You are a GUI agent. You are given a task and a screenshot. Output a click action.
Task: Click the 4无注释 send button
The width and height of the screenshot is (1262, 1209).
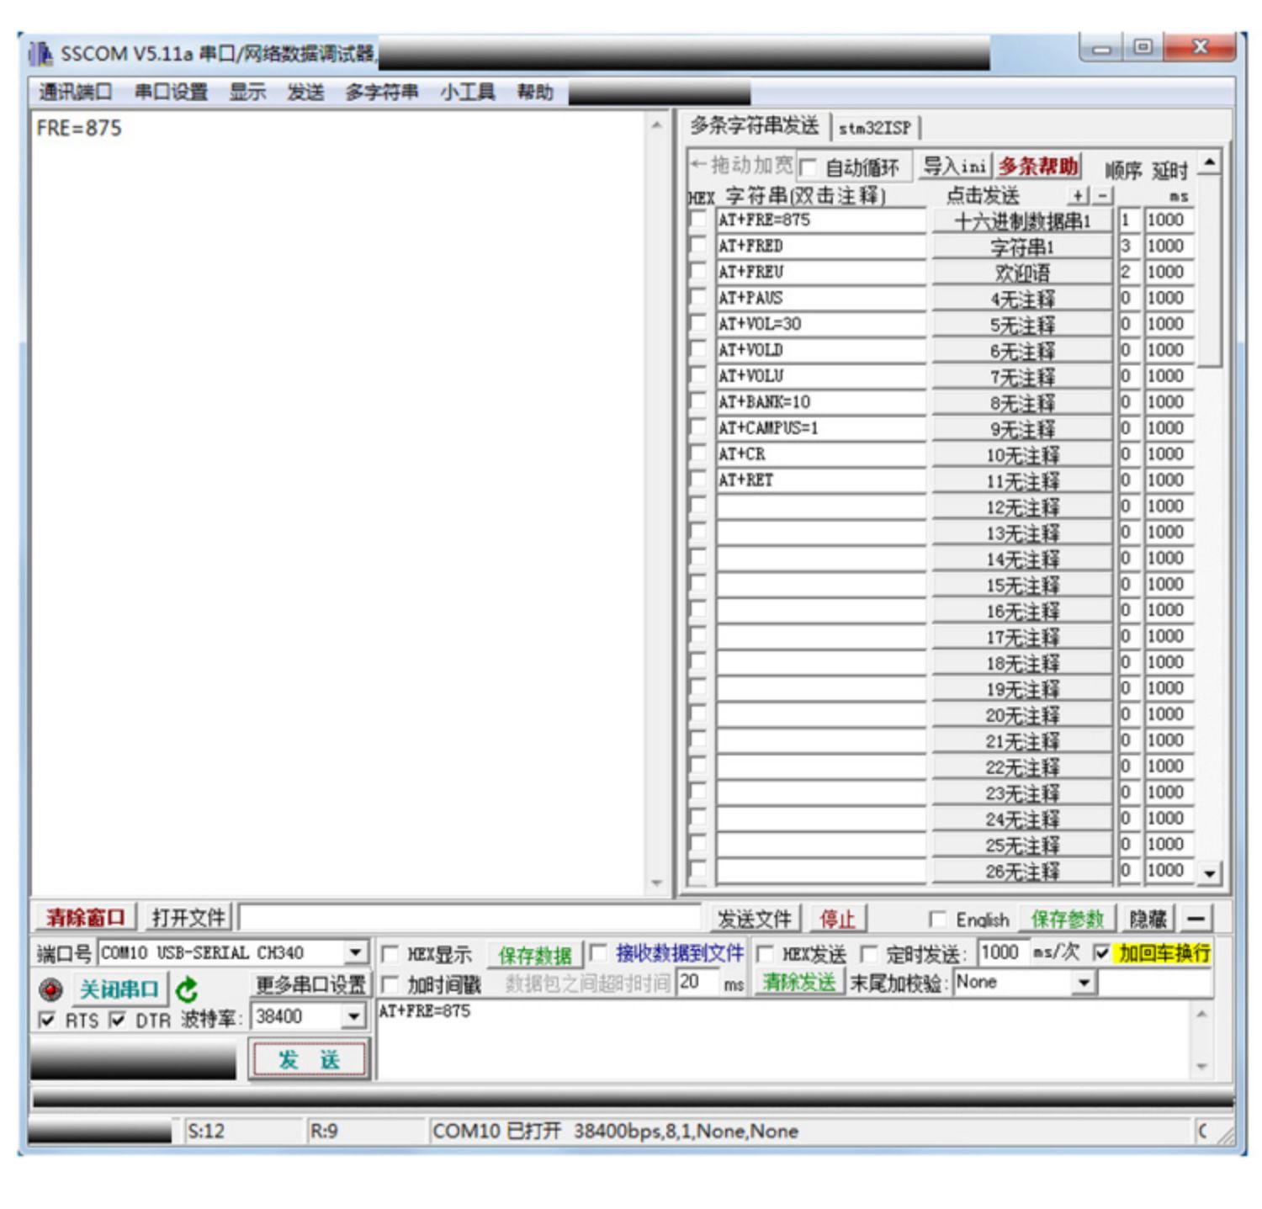tap(1021, 300)
